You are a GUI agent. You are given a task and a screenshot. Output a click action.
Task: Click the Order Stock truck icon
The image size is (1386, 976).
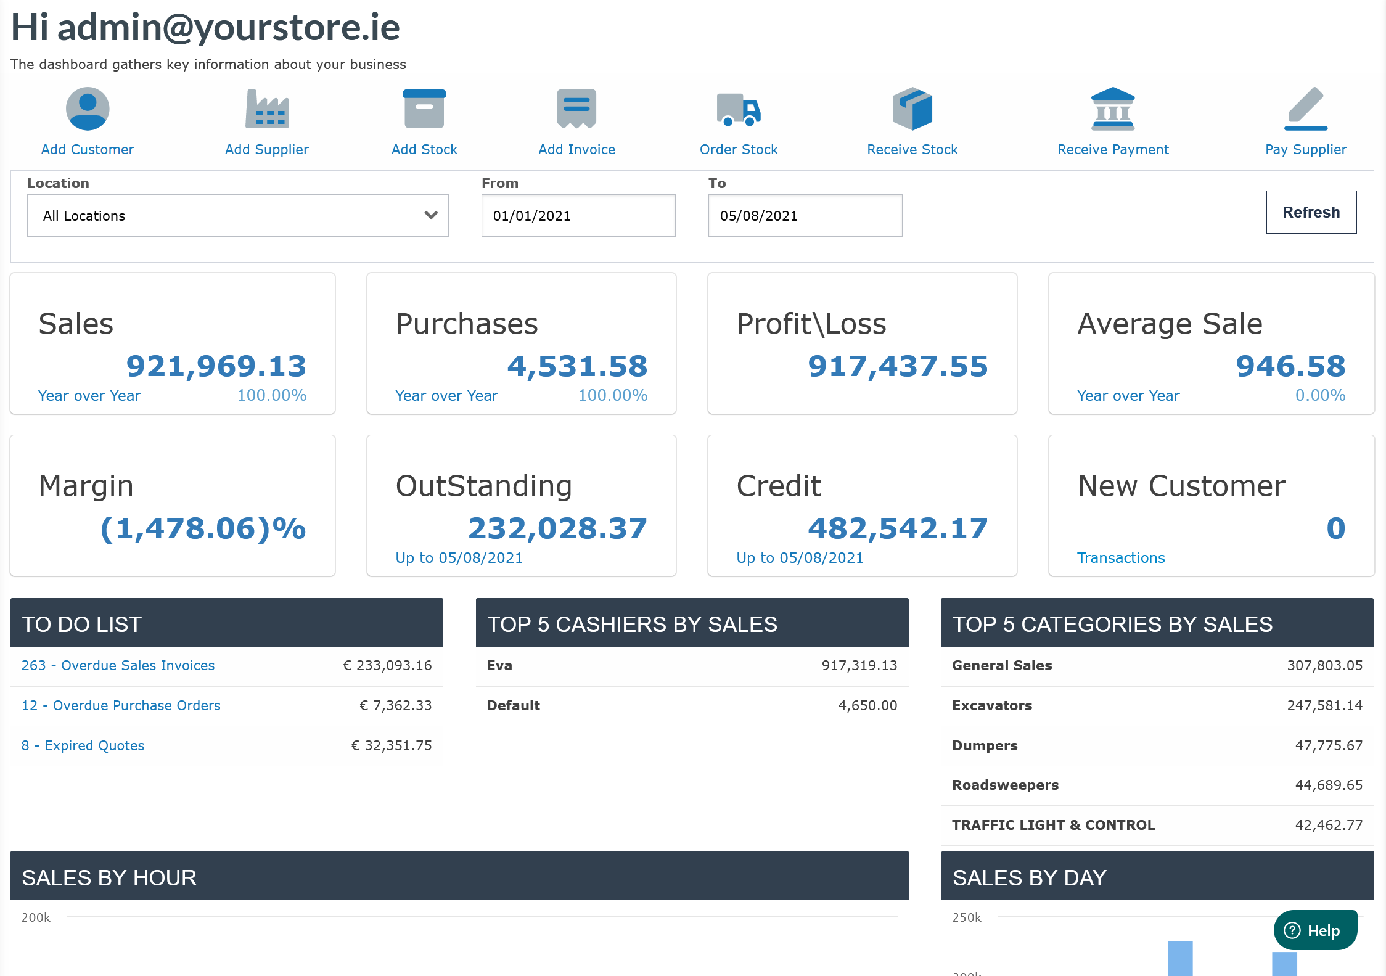[x=739, y=109]
